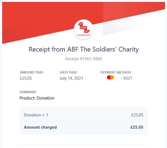This screenshot has width=167, height=148.
Task: Click the Donation line price £25.05
Action: point(137,115)
